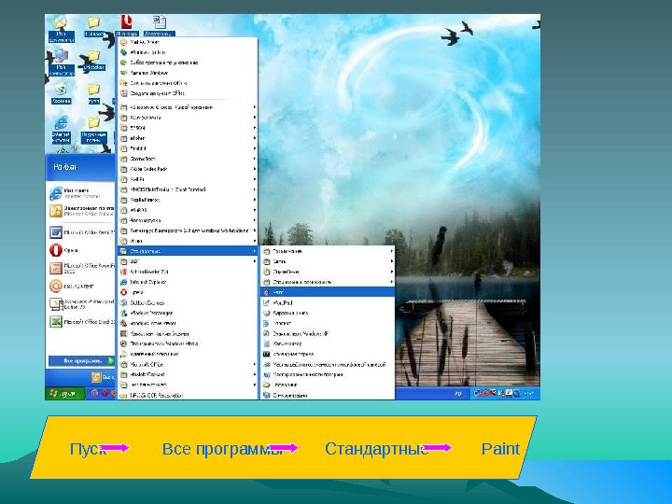
Task: Click the Все программы button
Action: [x=81, y=361]
